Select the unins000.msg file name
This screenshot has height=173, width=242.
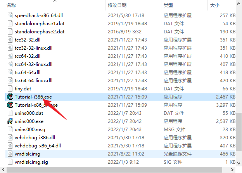[x=30, y=130]
